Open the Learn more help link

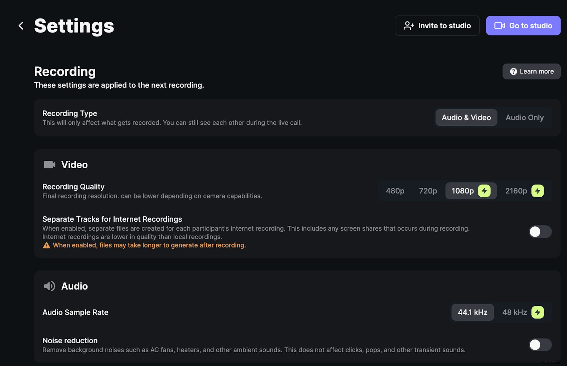pyautogui.click(x=531, y=72)
